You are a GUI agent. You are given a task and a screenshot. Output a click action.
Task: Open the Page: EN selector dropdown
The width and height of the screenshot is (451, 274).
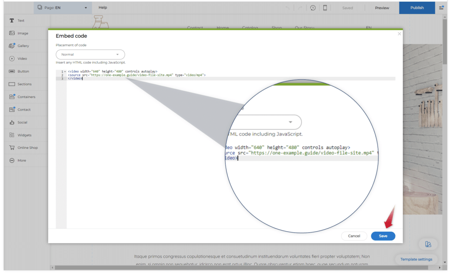pyautogui.click(x=63, y=8)
